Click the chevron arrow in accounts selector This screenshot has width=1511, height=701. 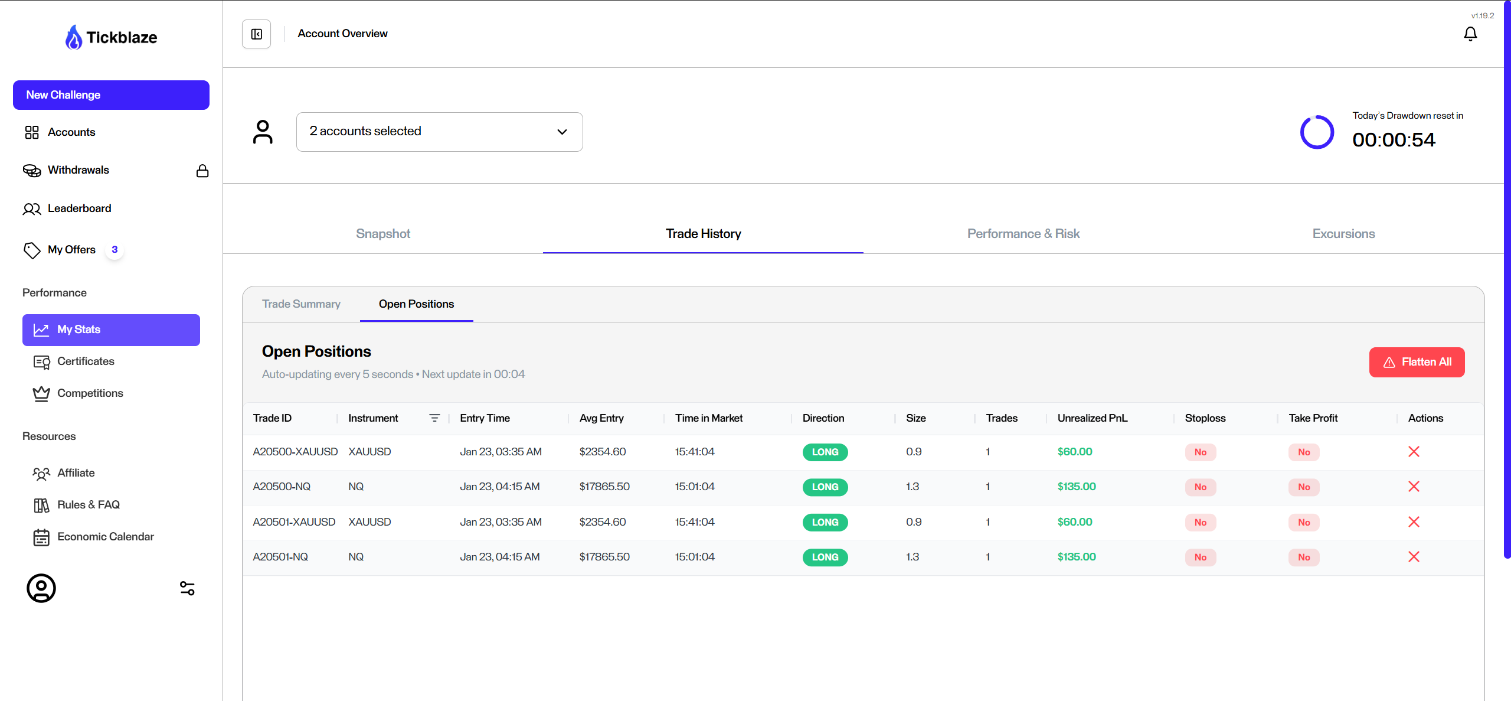click(x=562, y=132)
